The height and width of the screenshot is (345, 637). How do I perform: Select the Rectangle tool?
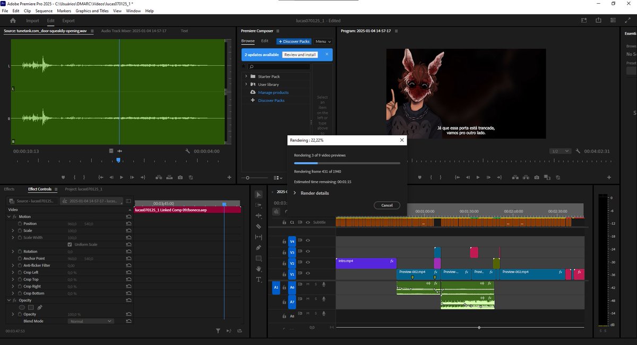(259, 258)
